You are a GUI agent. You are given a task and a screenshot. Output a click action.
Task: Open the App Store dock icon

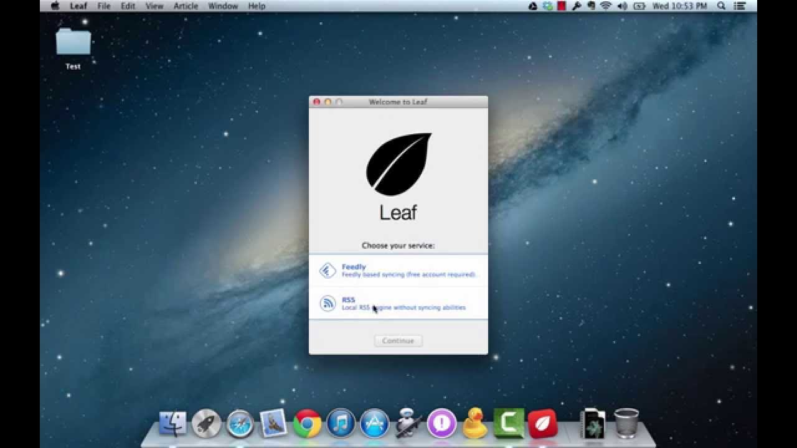click(x=374, y=424)
